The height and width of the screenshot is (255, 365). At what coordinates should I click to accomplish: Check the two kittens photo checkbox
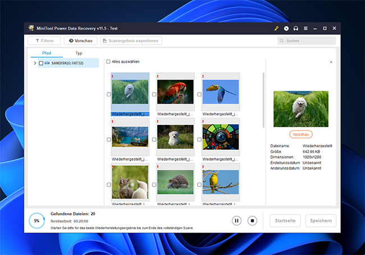109,184
